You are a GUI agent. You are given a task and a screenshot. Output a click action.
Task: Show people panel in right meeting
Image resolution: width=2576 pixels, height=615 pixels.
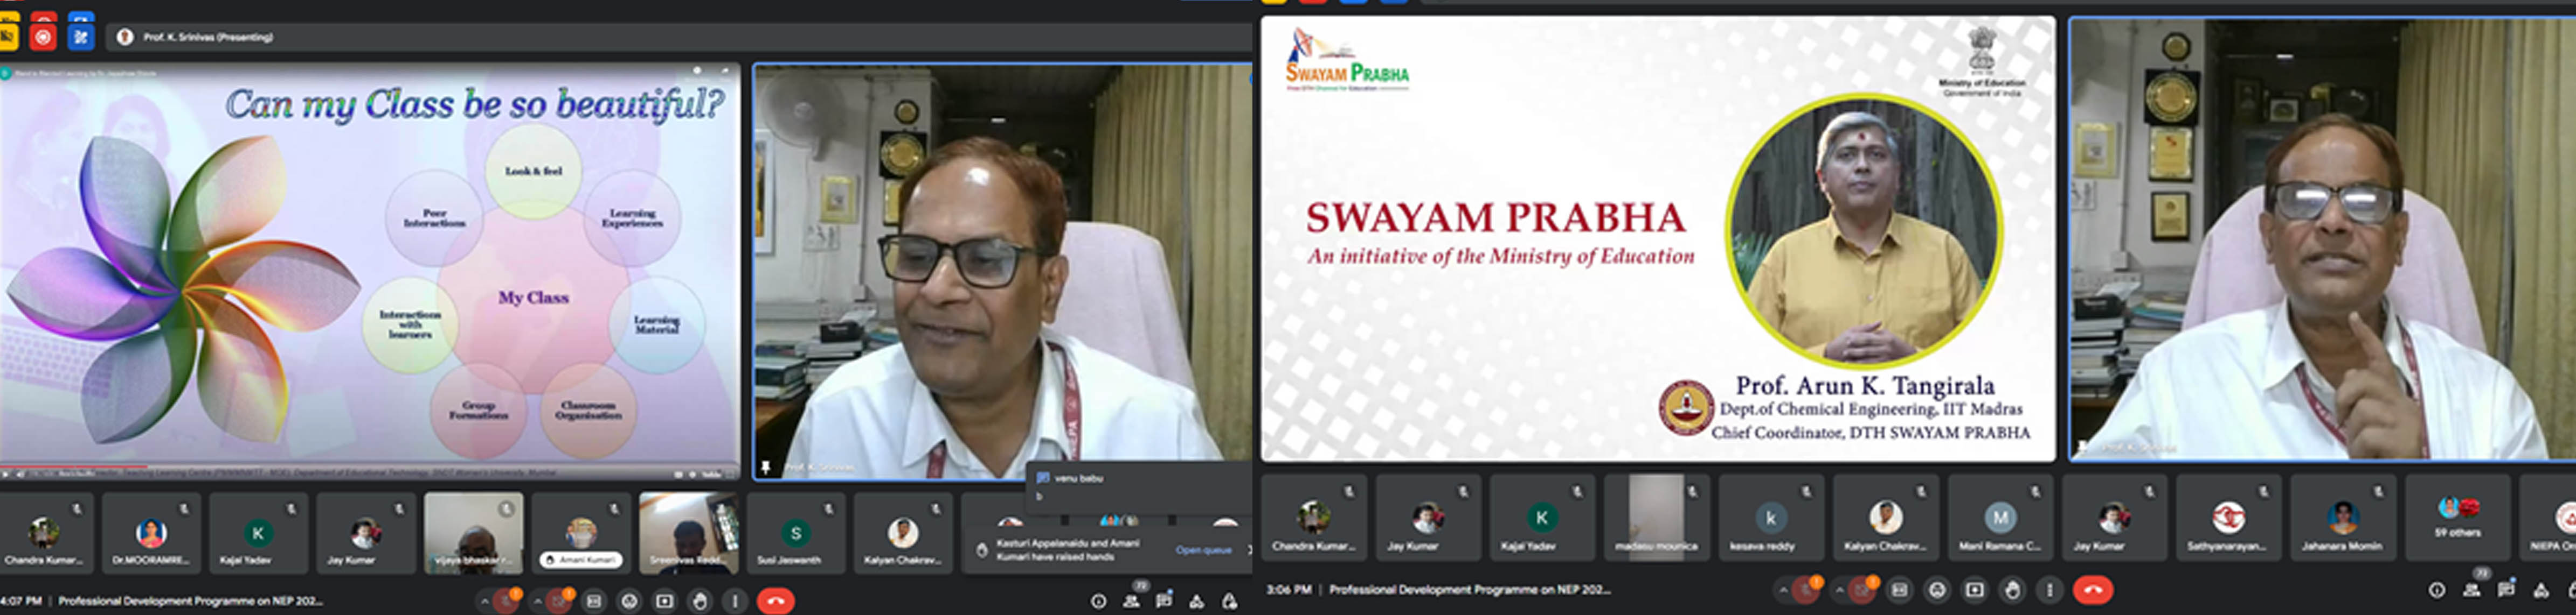pos(2472,590)
